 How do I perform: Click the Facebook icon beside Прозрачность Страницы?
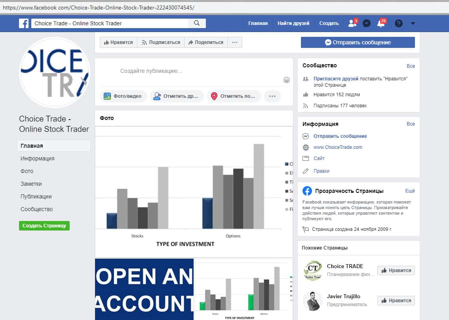[307, 191]
